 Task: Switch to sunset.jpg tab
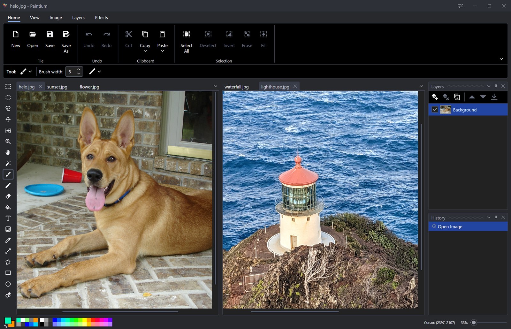[57, 87]
